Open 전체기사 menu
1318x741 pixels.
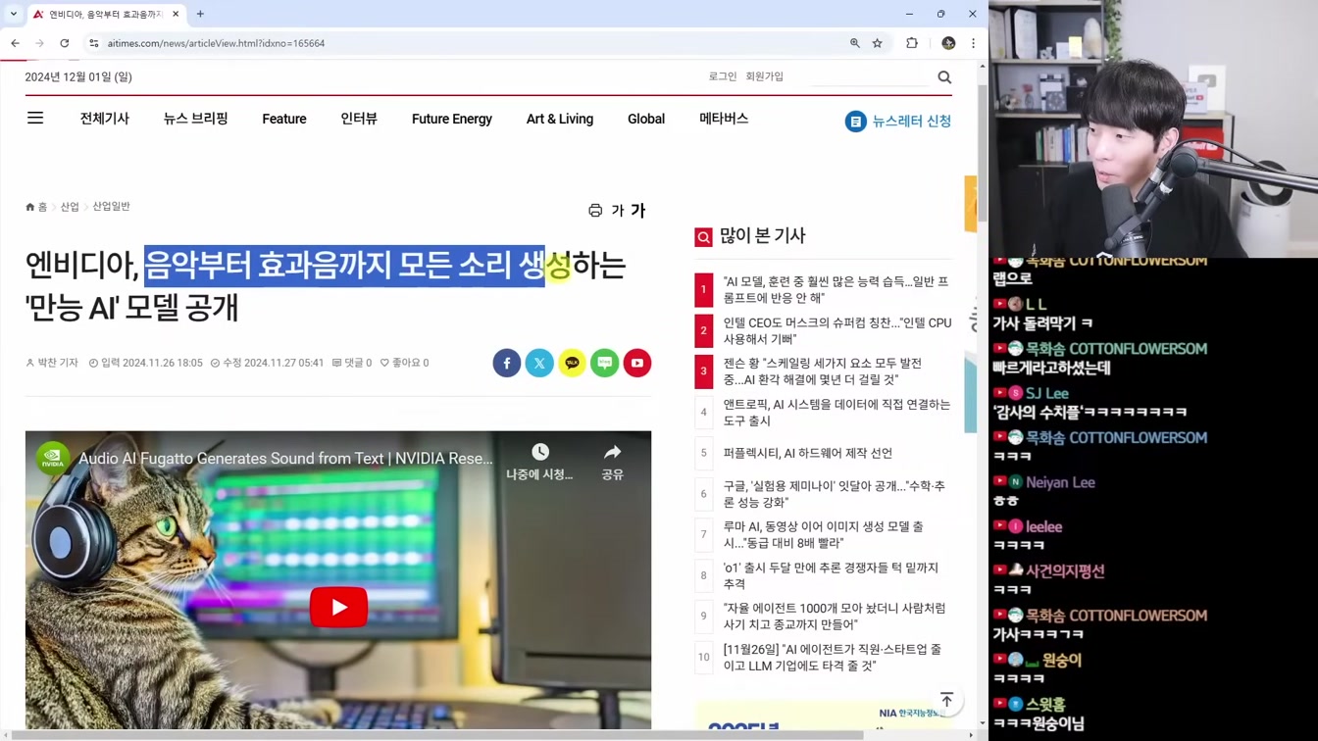(105, 119)
